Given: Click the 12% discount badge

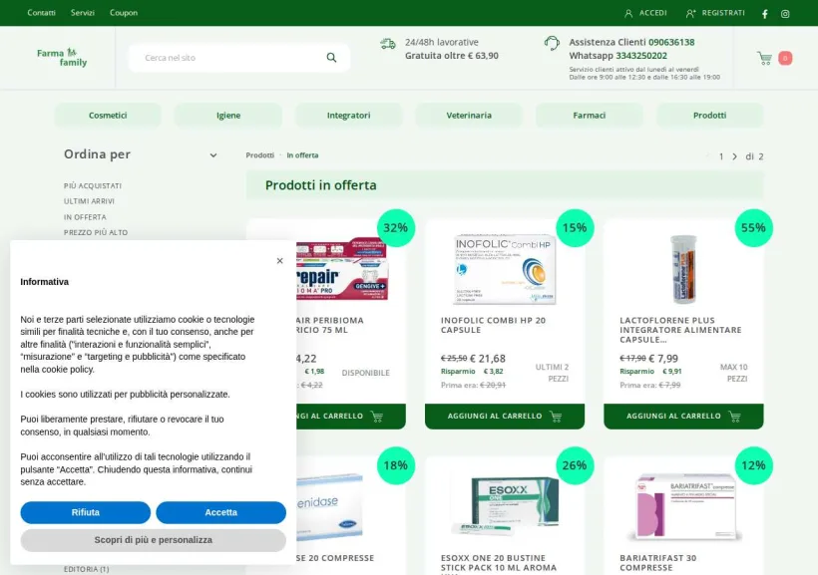Looking at the screenshot, I should pos(753,465).
